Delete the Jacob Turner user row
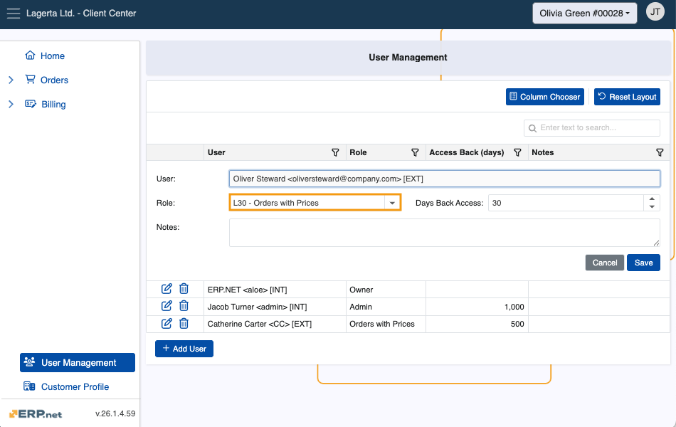The image size is (676, 427). (184, 306)
